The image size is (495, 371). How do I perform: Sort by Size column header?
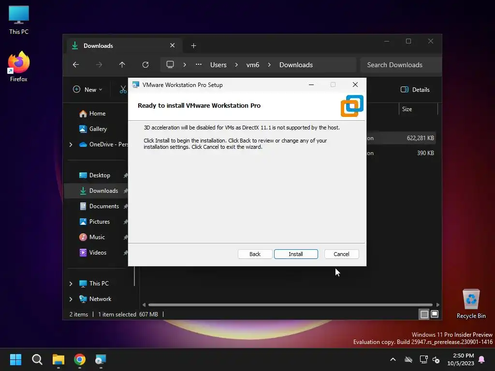tap(418, 109)
